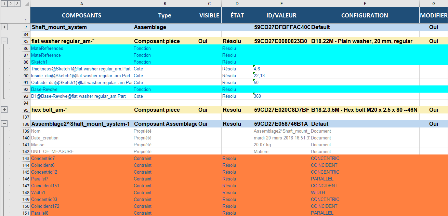Image resolution: width=448 pixels, height=216 pixels.
Task: Select the Base-Revolve cell
Action: [x=81, y=89]
